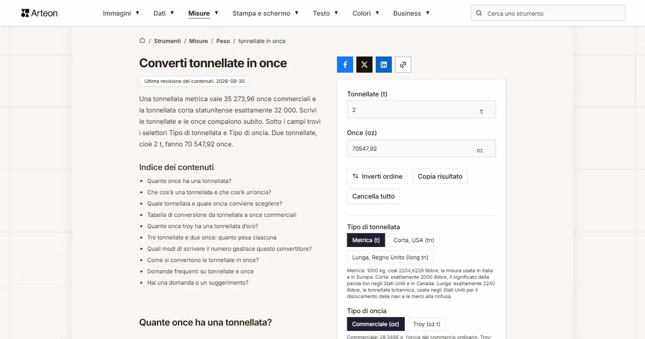
Task: Click the Once (oz) input field
Action: [x=421, y=149]
